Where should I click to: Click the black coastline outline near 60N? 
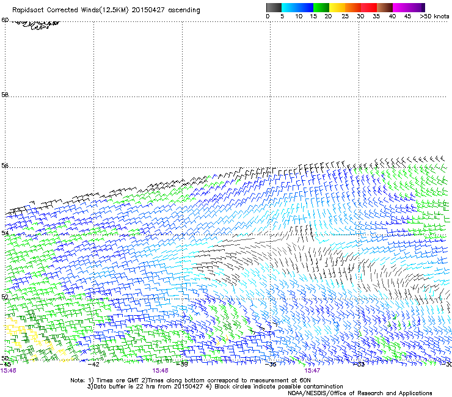[x=35, y=25]
